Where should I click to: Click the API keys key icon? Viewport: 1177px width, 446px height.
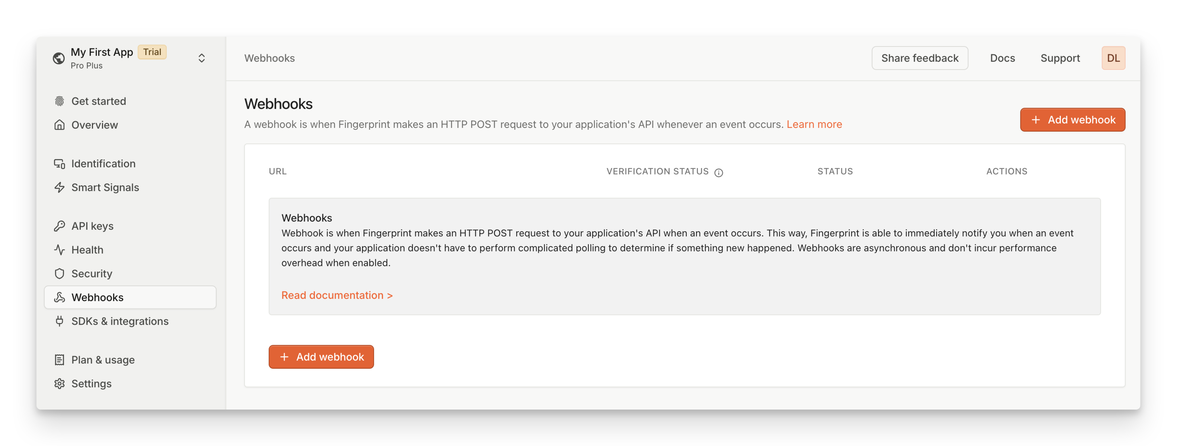pyautogui.click(x=60, y=226)
